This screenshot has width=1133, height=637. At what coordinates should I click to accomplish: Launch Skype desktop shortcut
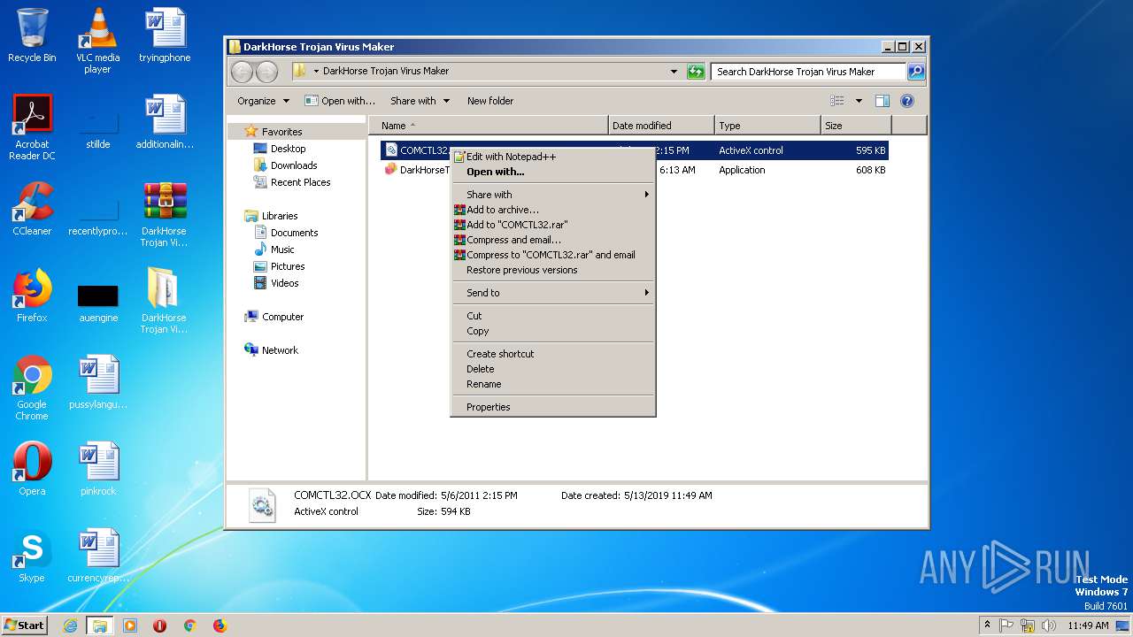pyautogui.click(x=32, y=556)
